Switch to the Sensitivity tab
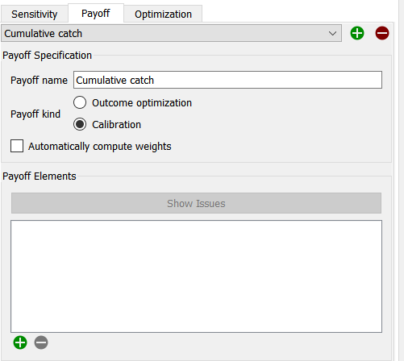 (x=34, y=14)
